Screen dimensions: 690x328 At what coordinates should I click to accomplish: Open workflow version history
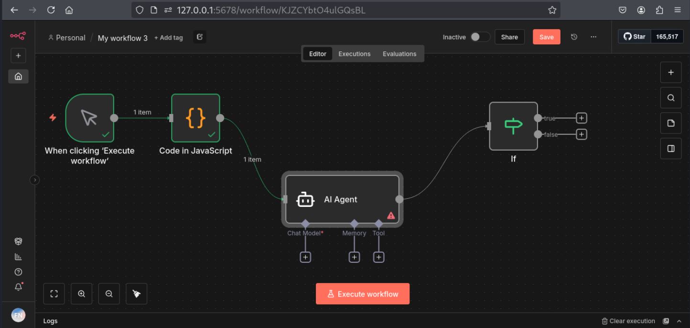574,36
